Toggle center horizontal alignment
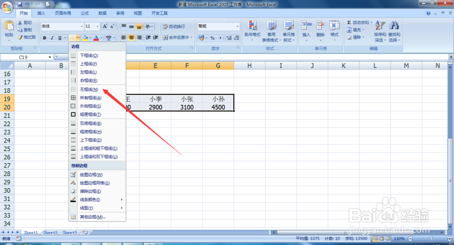454x245 pixels. tap(132, 38)
